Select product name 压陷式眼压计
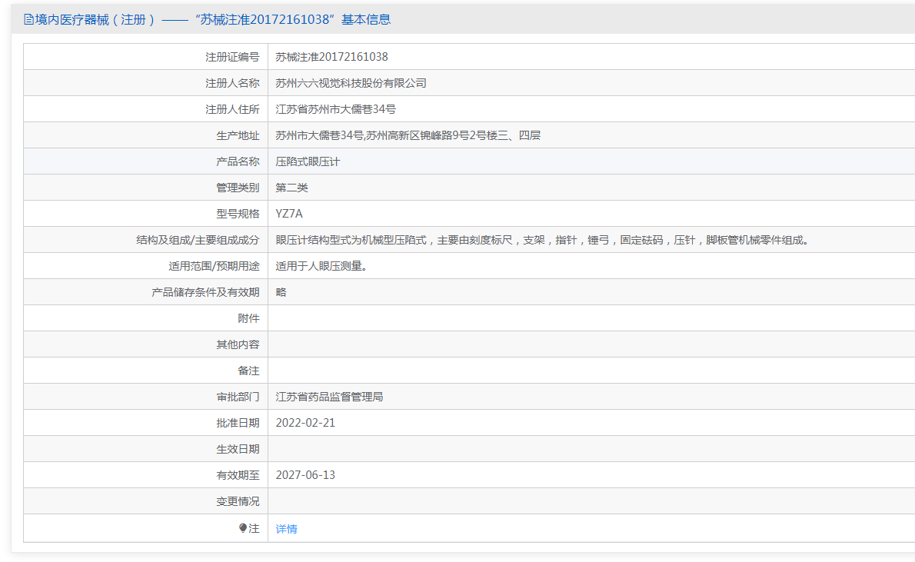The image size is (915, 562). 308,161
